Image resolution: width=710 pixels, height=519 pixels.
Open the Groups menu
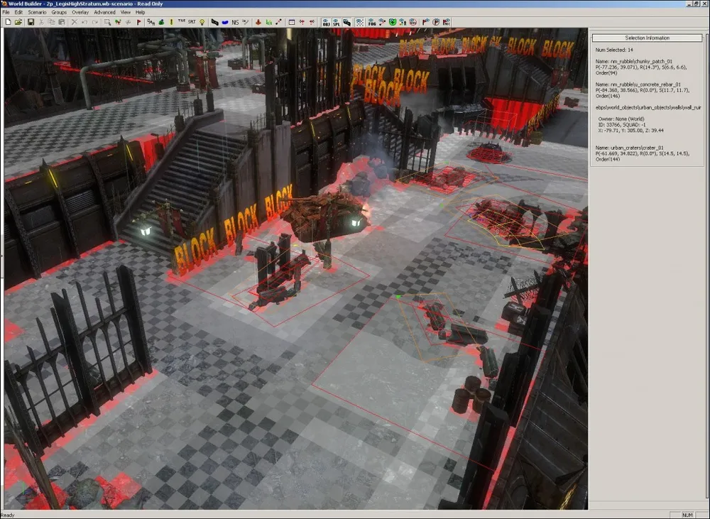tap(59, 12)
